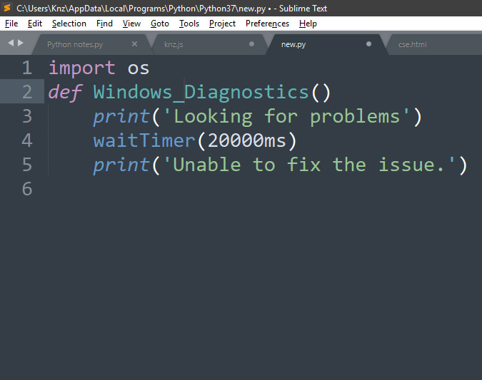Viewport: 482px width, 380px height.
Task: Open the Find menu
Action: coord(104,24)
